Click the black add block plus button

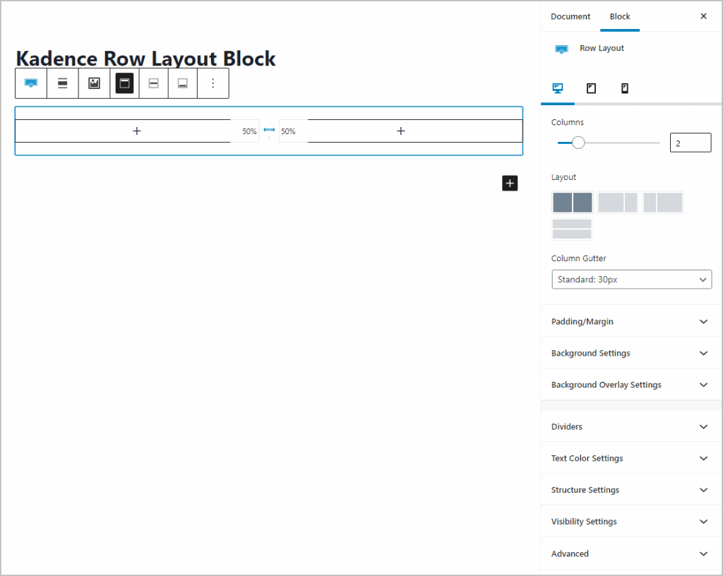510,184
